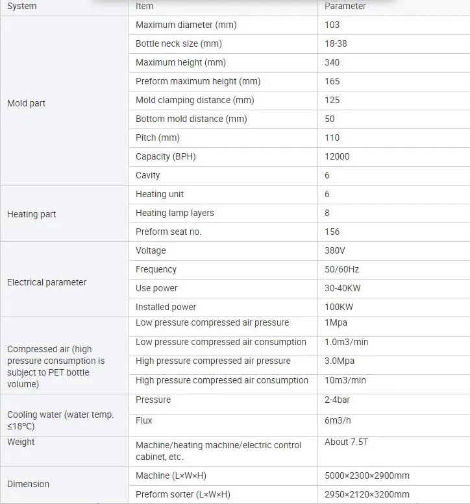The width and height of the screenshot is (470, 504).
Task: Select the "12000" capacity value
Action: click(x=337, y=156)
